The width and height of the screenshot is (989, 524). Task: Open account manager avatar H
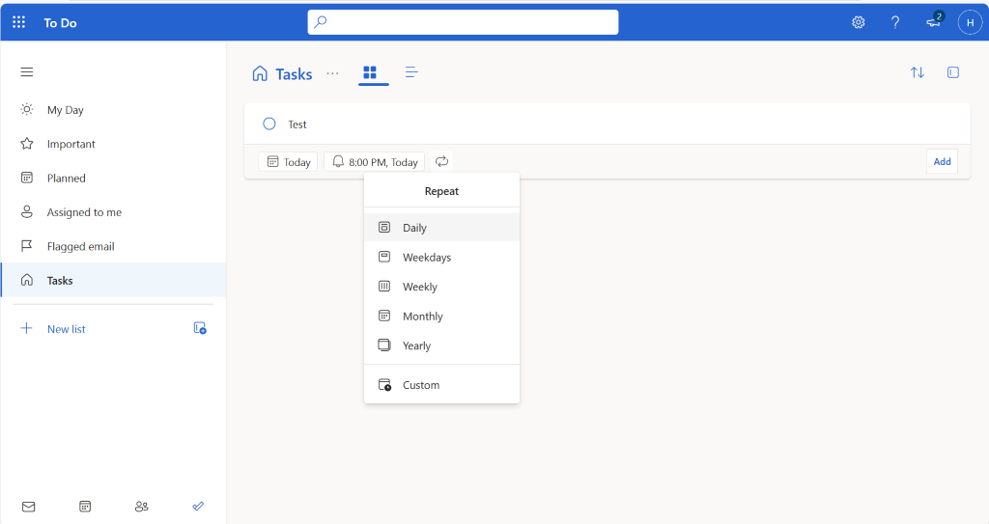(x=970, y=23)
